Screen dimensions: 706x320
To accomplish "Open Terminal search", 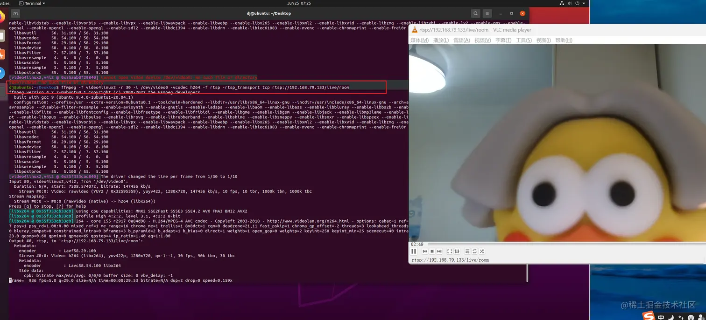I will pyautogui.click(x=475, y=14).
